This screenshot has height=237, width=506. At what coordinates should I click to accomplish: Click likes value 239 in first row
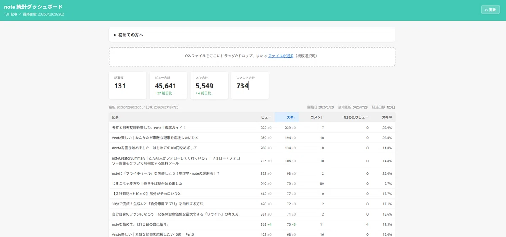(288, 128)
